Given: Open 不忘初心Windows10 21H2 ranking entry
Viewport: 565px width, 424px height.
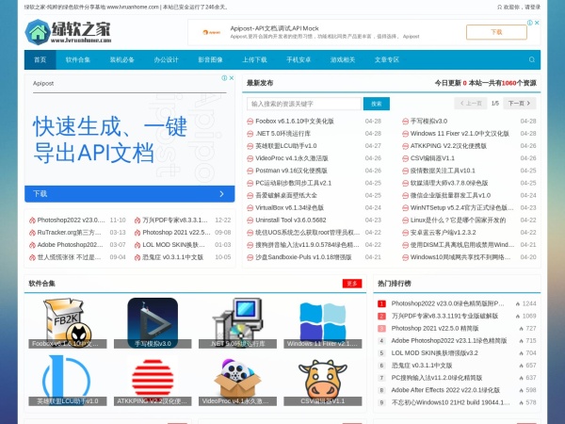Looking at the screenshot, I should pos(451,402).
